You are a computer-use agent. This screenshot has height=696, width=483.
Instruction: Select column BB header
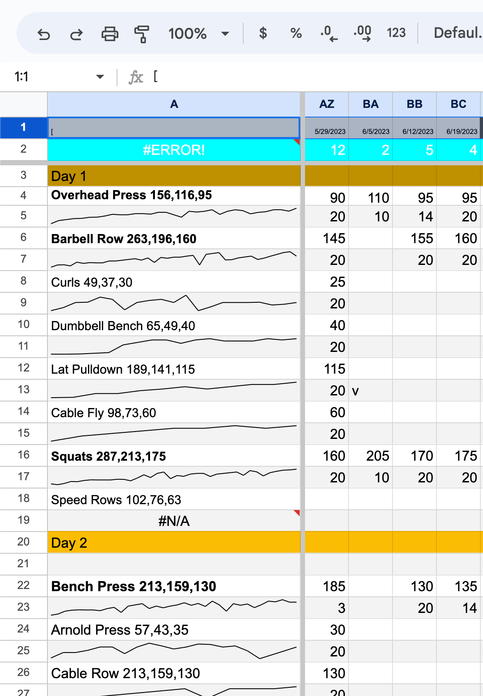pos(415,104)
